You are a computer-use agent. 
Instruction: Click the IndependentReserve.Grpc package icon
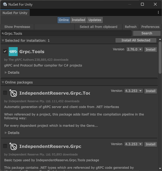coord(13,146)
